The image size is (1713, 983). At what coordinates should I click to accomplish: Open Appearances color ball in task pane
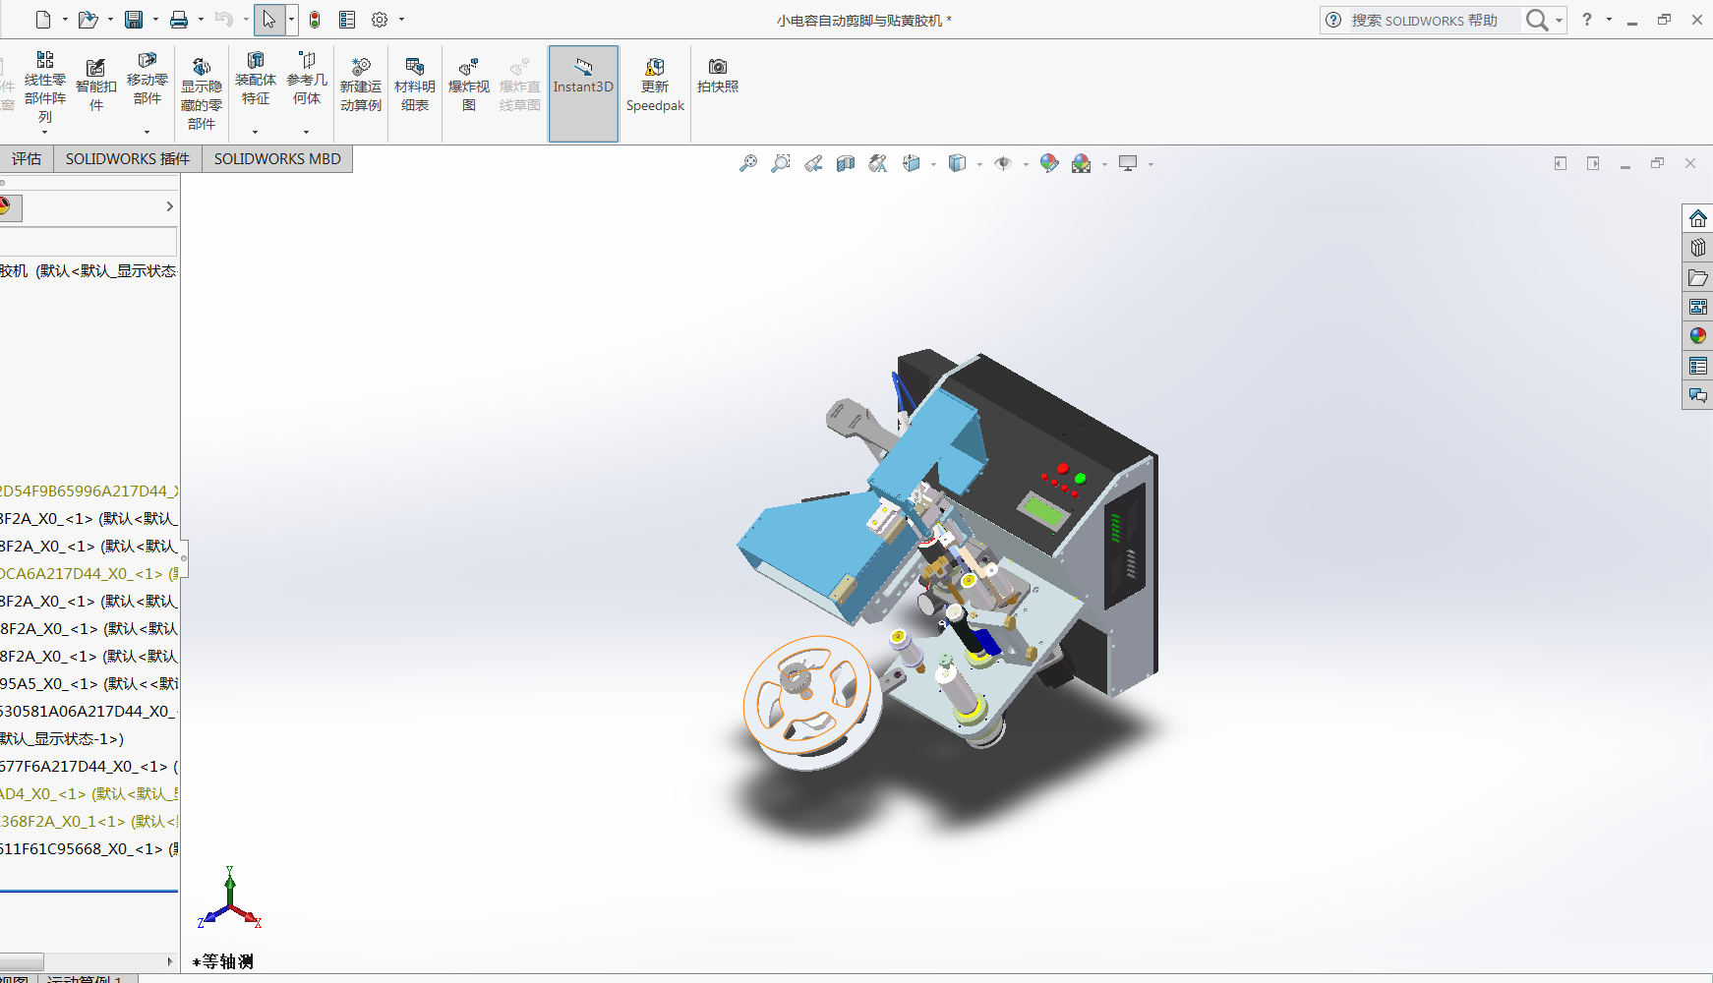(1698, 336)
